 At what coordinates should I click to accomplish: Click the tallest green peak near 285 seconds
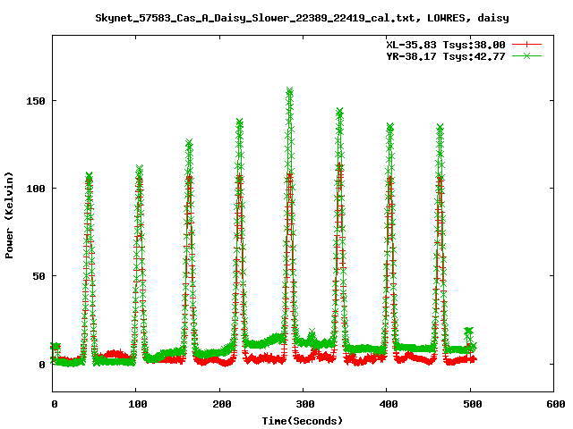click(290, 90)
